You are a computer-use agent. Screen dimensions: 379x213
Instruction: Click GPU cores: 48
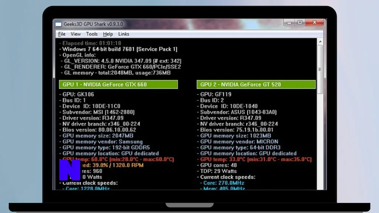pos(217,165)
